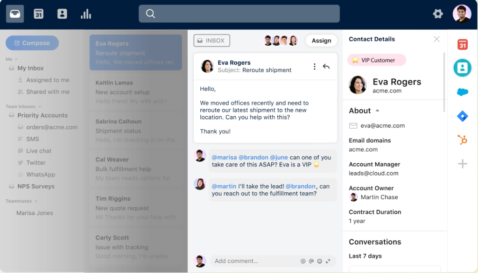This screenshot has height=273, width=478.
Task: Collapse the Teammates section
Action: point(36,202)
